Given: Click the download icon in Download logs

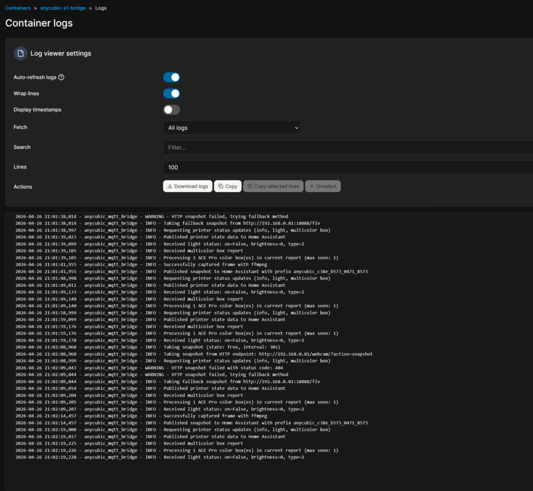Looking at the screenshot, I should [x=170, y=186].
